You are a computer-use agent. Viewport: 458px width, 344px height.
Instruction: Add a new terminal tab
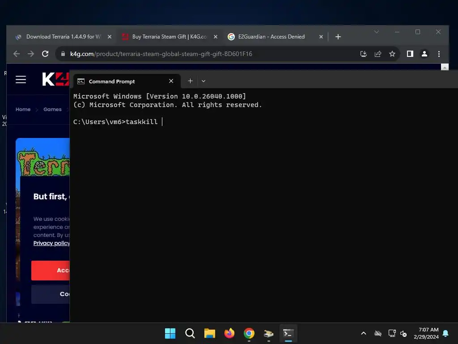pyautogui.click(x=190, y=81)
